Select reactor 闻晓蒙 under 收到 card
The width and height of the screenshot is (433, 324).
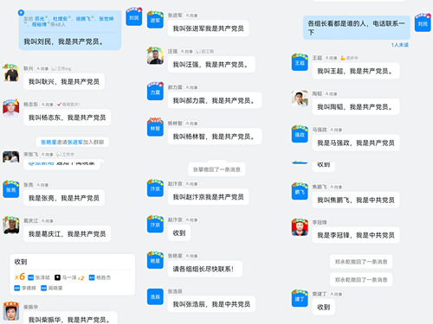tap(52, 288)
